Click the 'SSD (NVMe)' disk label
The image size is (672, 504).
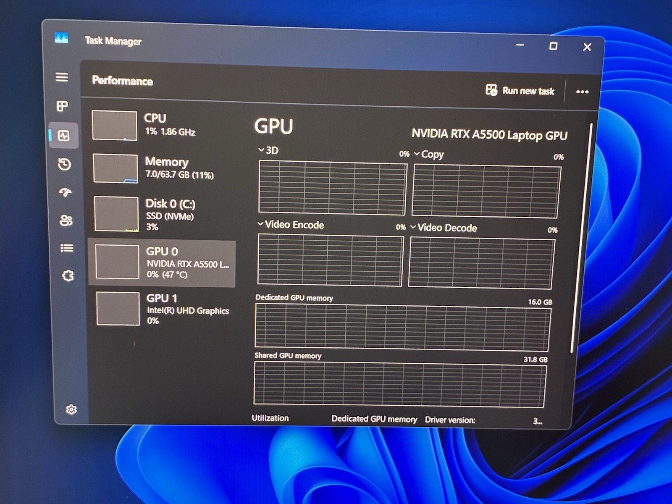[170, 216]
